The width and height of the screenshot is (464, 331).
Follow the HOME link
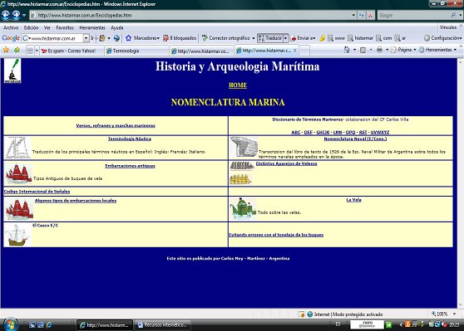point(238,85)
